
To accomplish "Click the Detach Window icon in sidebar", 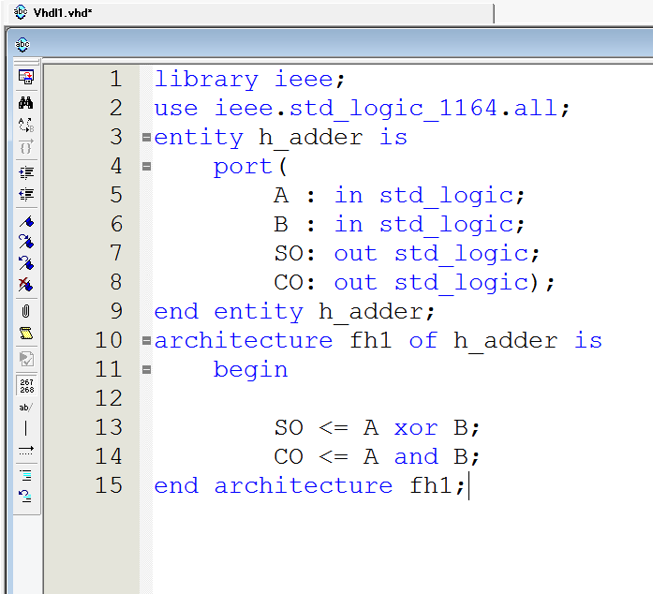I will (x=26, y=77).
